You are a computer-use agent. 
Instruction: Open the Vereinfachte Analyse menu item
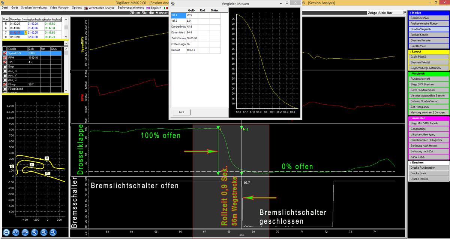[99, 7]
